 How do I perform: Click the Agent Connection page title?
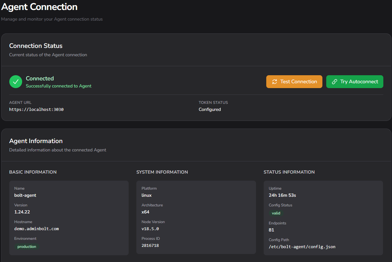[x=39, y=7]
